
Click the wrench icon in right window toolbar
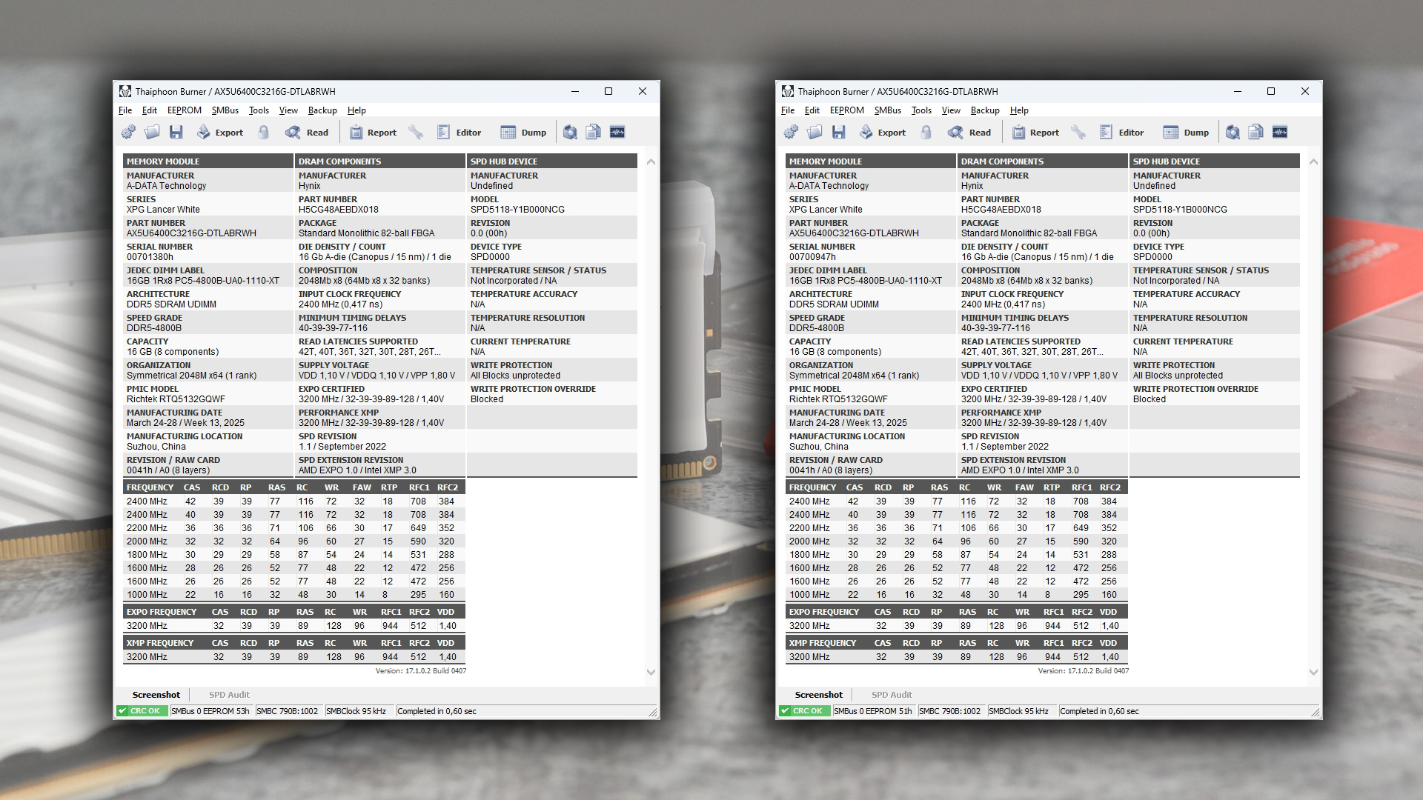[1078, 132]
